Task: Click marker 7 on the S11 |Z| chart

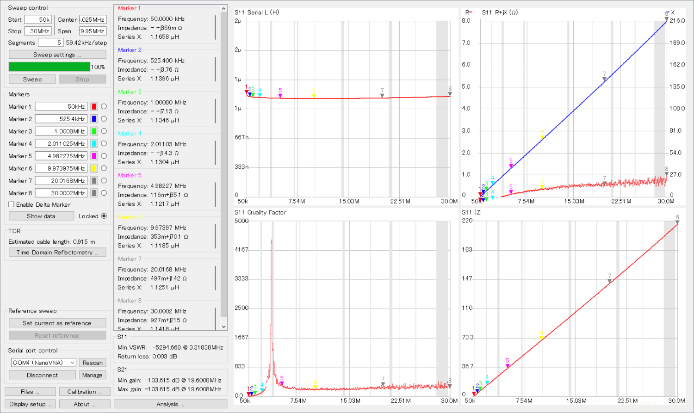Action: [x=609, y=280]
